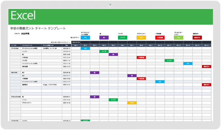Select the sheet title 学校の課題ガント チャート テンプレート
This screenshot has height=130, width=221.
pos(38,28)
